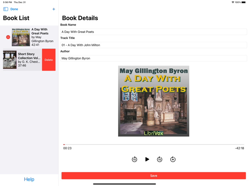Edit the Book Name field
The width and height of the screenshot is (249, 186).
click(154, 32)
